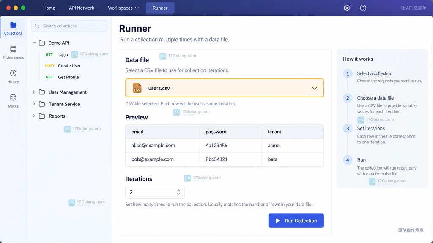Click the Run Collection button
433x243 pixels.
click(296, 221)
